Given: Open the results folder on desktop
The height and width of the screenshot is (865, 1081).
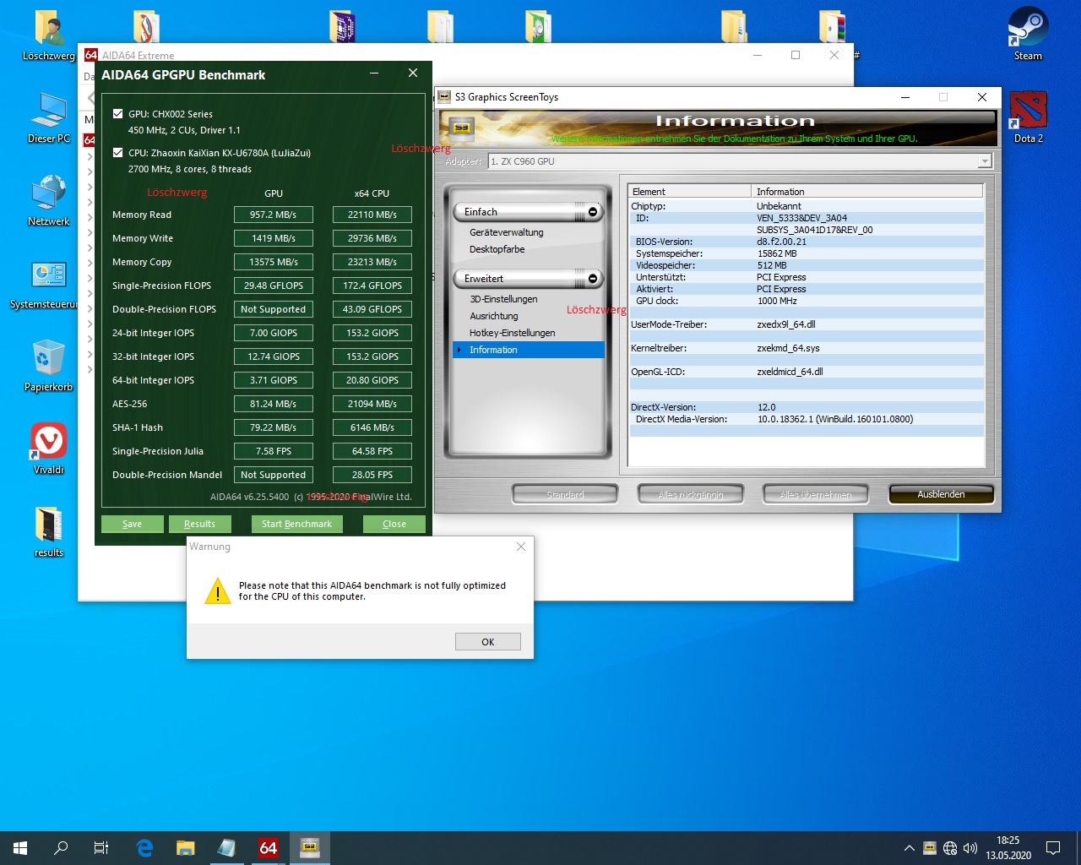Looking at the screenshot, I should (x=49, y=532).
